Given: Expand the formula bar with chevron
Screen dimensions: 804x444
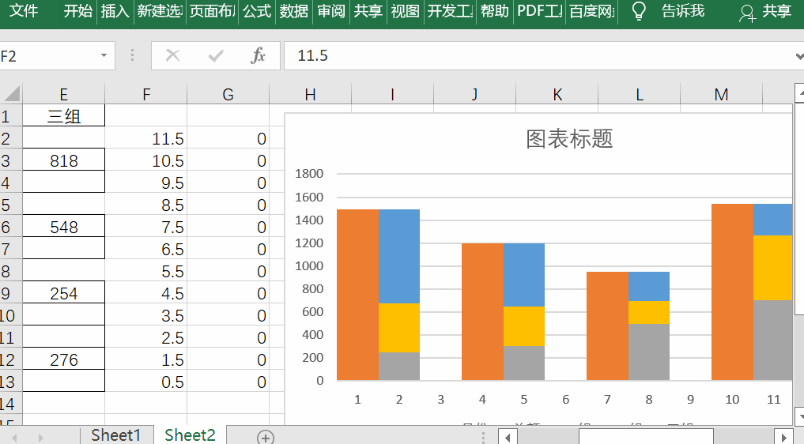Looking at the screenshot, I should click(x=798, y=55).
